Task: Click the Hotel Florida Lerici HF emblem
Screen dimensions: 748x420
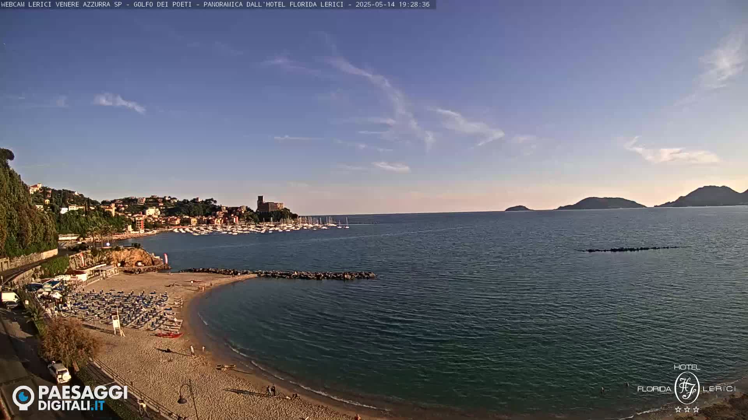Action: pyautogui.click(x=687, y=388)
